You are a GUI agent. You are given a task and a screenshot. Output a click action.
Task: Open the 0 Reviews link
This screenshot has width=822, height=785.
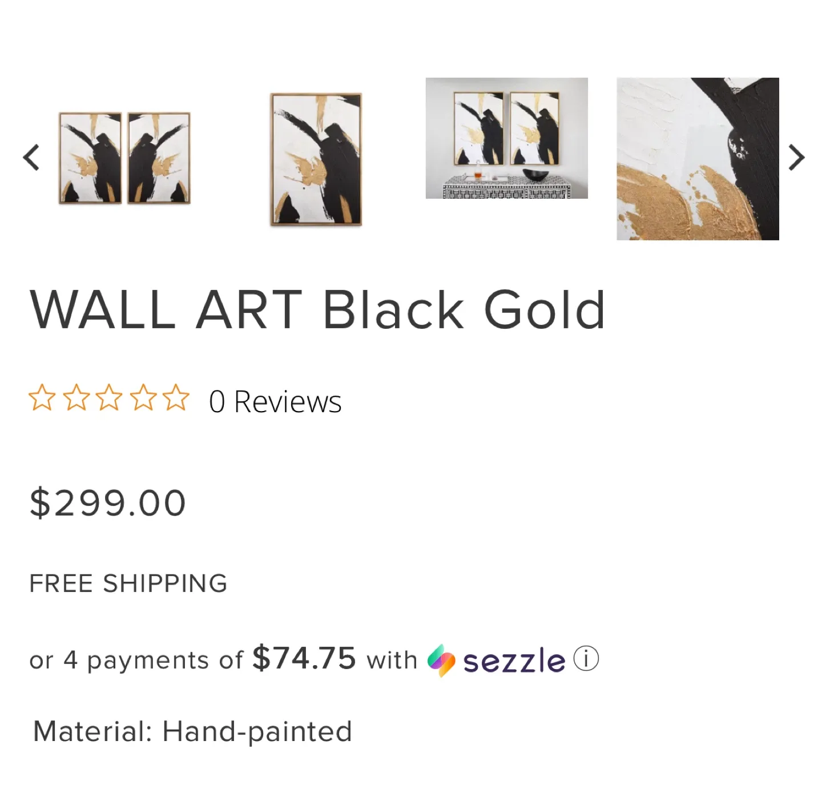click(x=276, y=401)
